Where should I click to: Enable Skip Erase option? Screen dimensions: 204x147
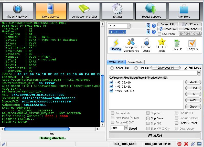coord(148,118)
